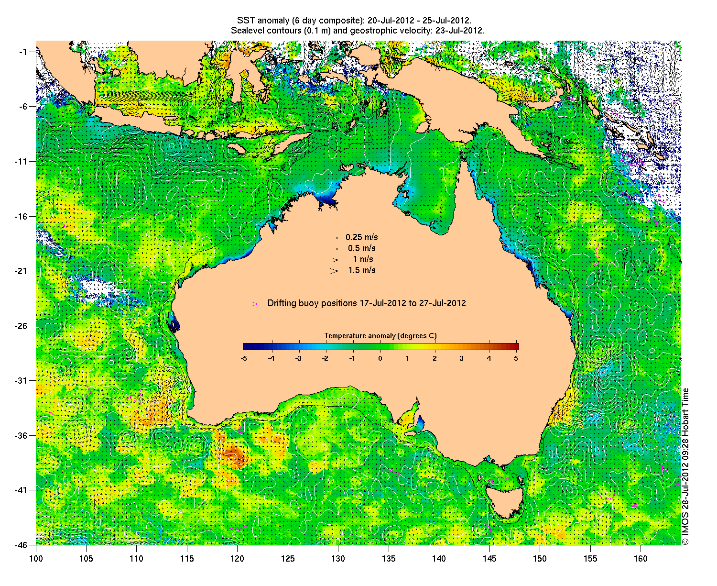Select the '0.25 m/s' legend label
Image resolution: width=717 pixels, height=586 pixels.
coord(362,237)
